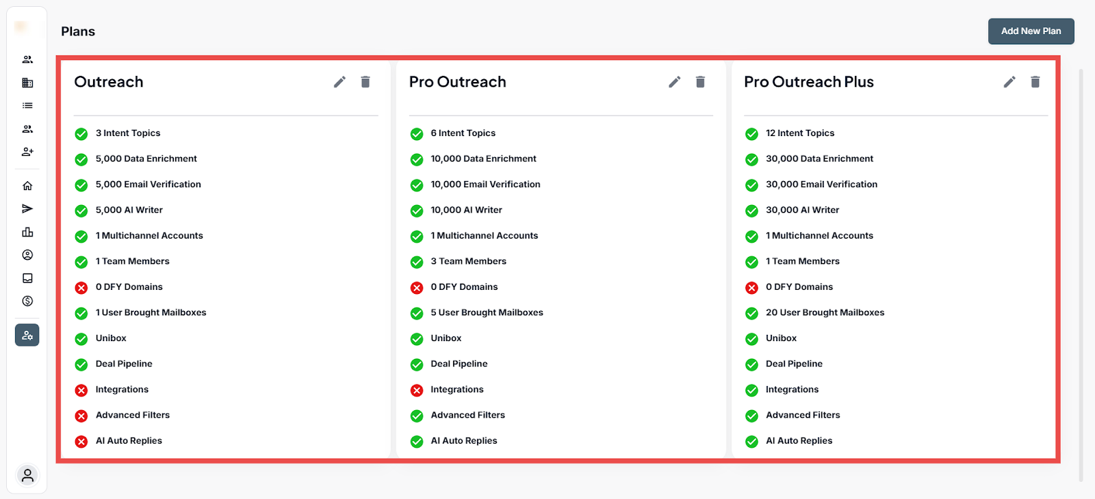Click the dollar sign billing icon
The width and height of the screenshot is (1095, 499).
pyautogui.click(x=27, y=301)
